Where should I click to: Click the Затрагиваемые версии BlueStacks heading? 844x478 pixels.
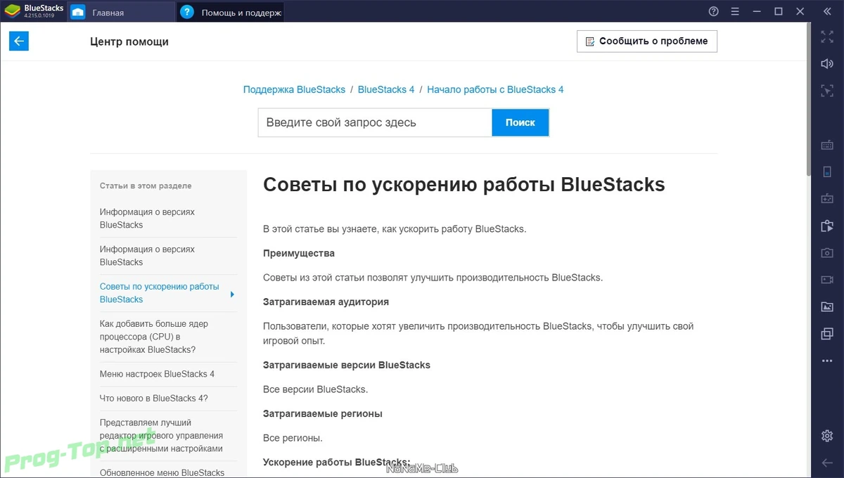coord(347,365)
